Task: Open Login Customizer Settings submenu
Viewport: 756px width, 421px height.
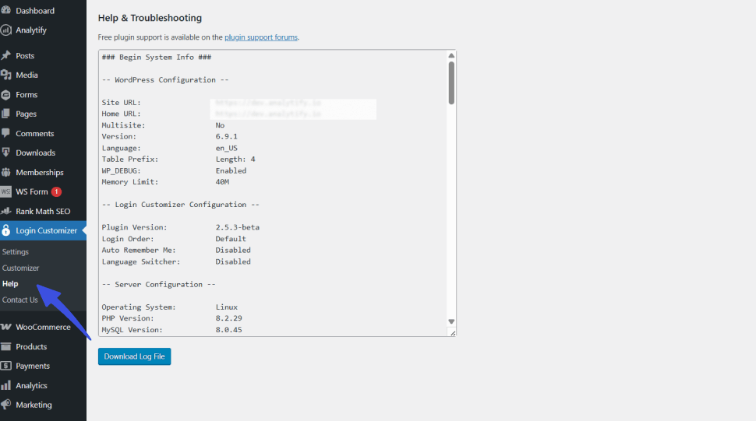Action: pyautogui.click(x=16, y=251)
